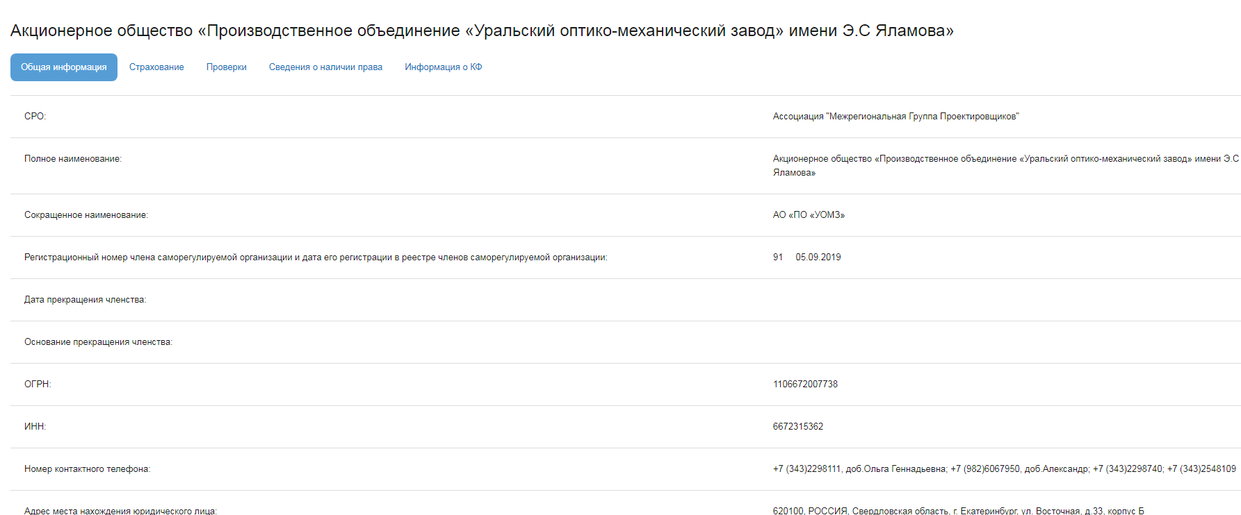1241x515 pixels.
Task: Switch to Сведения о наличии права tab
Action: 325,67
